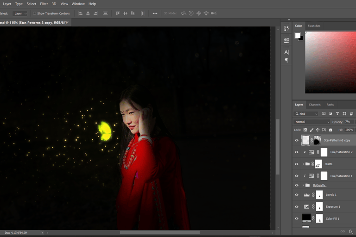
Task: Select 3D slide mode icon
Action: click(206, 13)
